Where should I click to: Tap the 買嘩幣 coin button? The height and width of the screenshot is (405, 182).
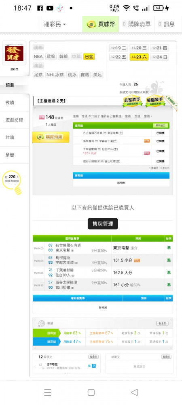tap(101, 24)
